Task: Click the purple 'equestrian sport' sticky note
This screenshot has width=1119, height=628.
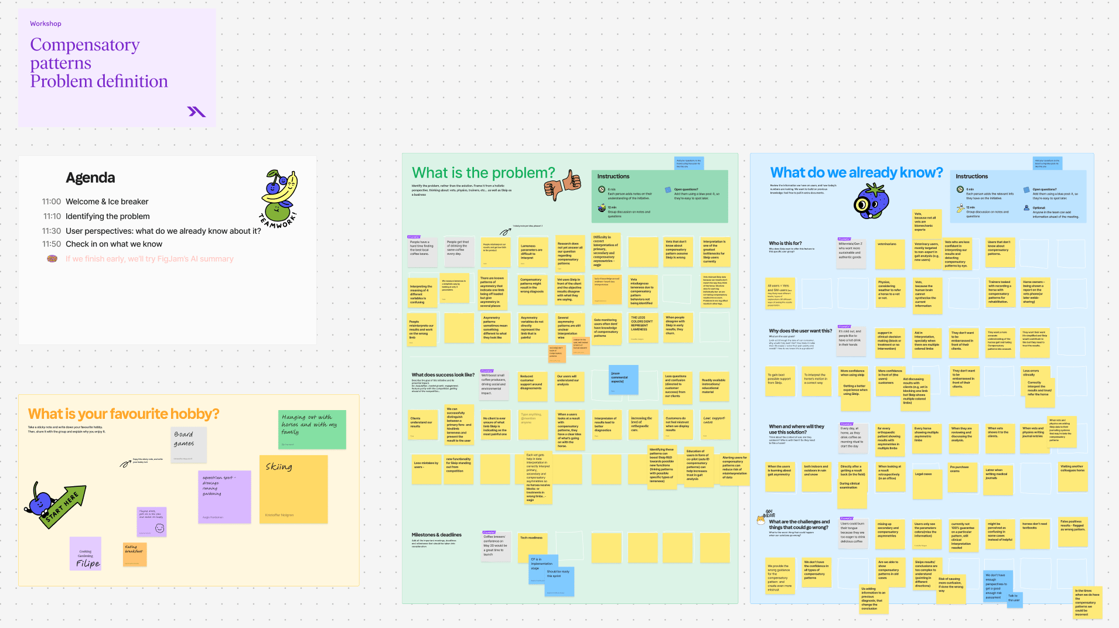Action: [224, 497]
